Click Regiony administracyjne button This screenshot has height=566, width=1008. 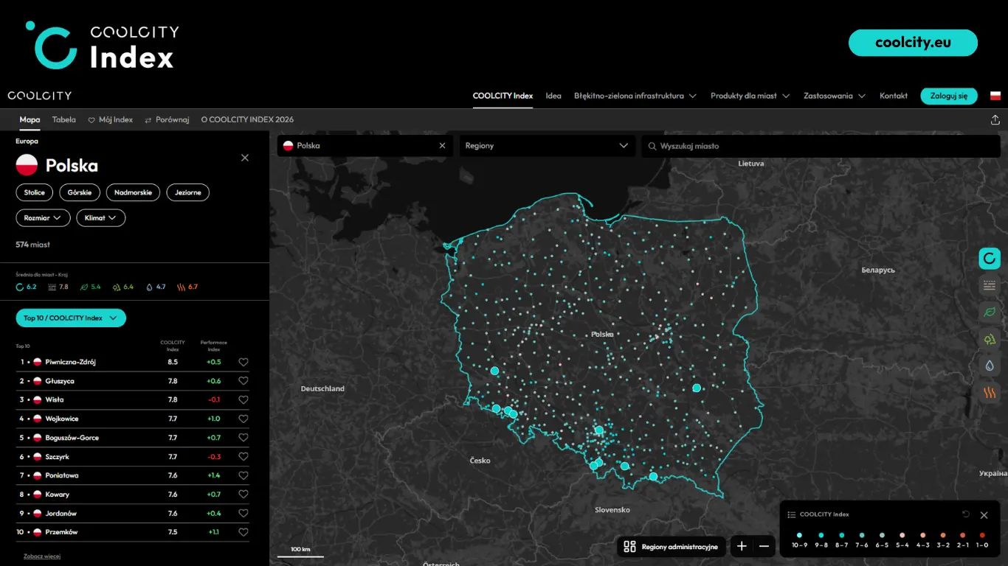pyautogui.click(x=672, y=547)
